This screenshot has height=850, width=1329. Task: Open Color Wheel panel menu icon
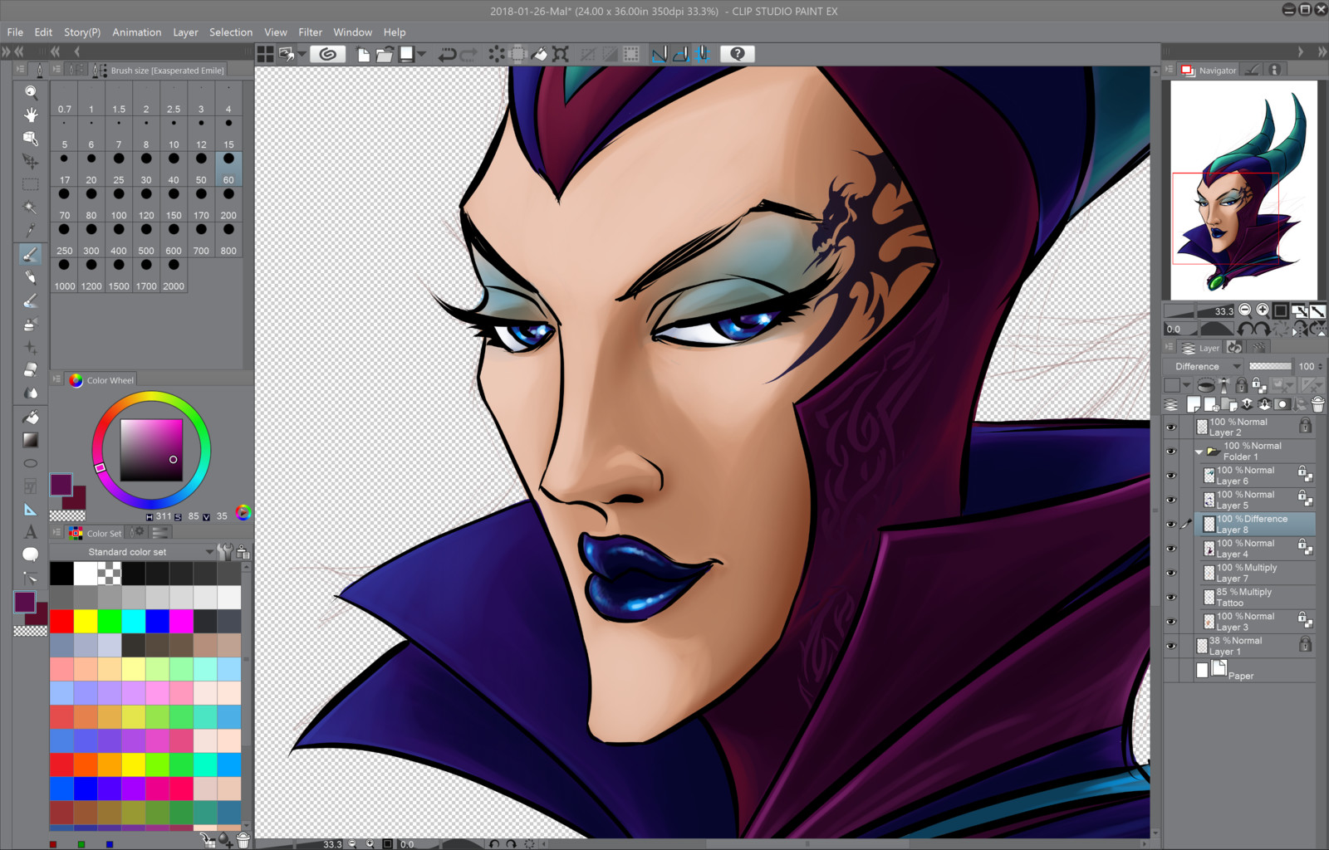pos(56,379)
